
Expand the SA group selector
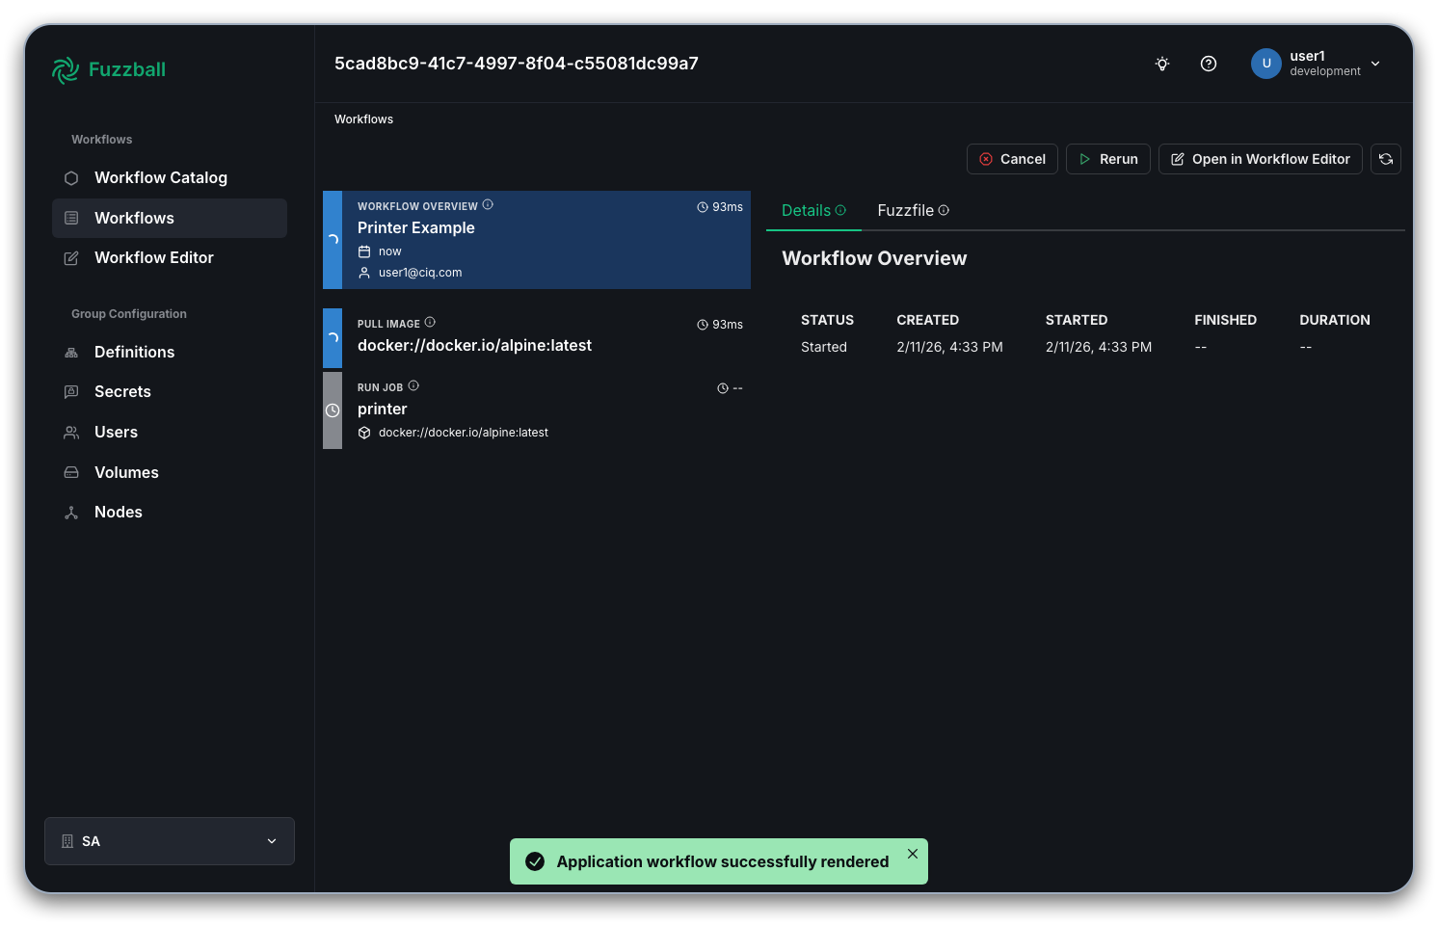pos(271,841)
